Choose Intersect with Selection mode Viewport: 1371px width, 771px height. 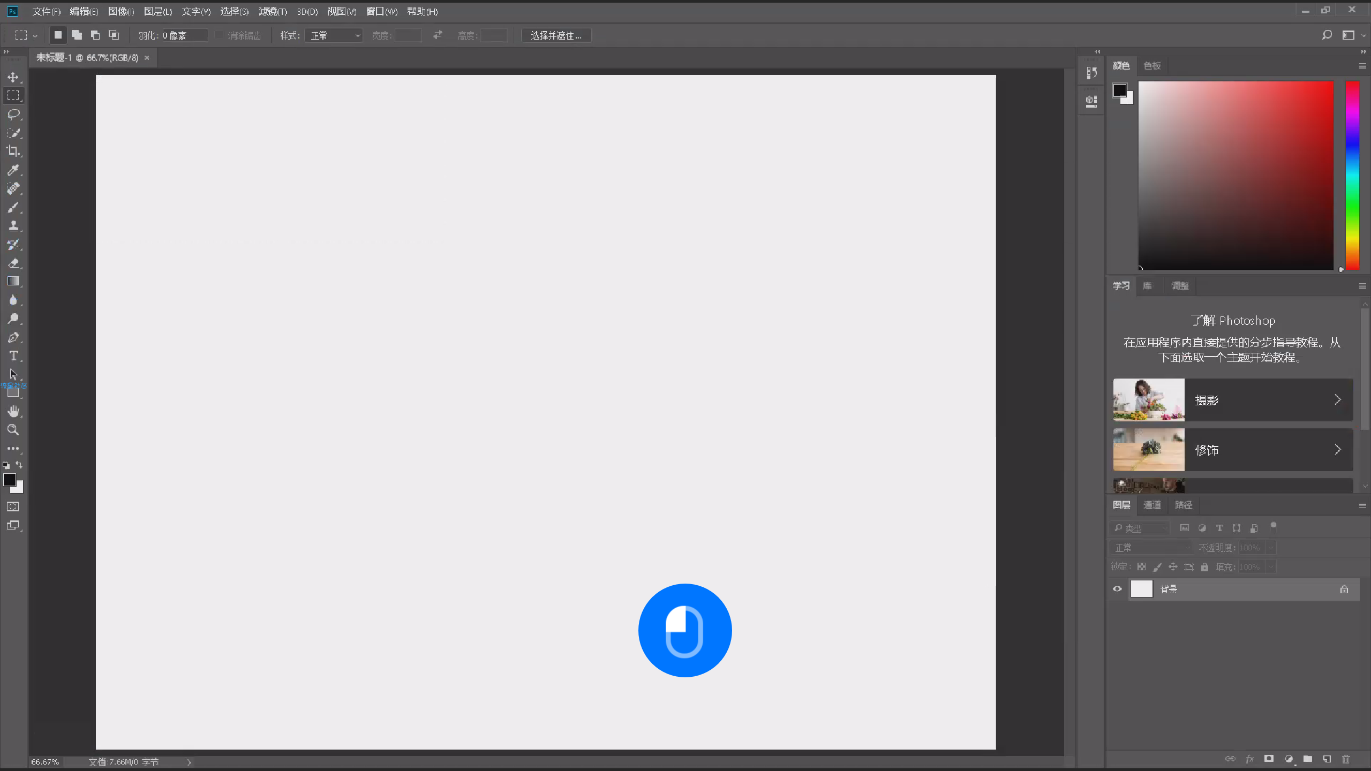(114, 35)
